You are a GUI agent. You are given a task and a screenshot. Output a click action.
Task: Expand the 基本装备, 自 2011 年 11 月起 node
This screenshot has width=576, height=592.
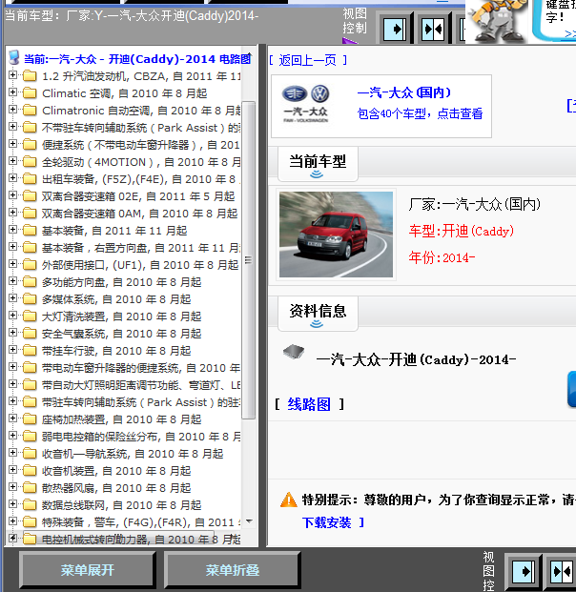12,229
